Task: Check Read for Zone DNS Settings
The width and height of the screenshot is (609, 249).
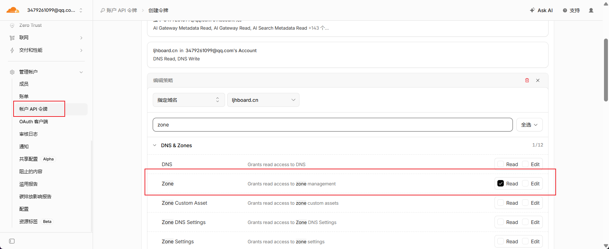Action: click(x=501, y=222)
